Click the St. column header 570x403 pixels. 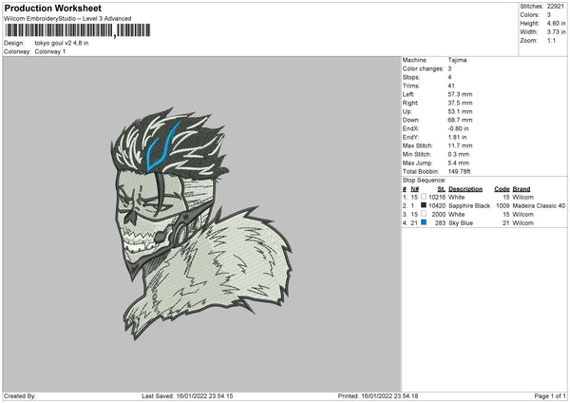[442, 189]
